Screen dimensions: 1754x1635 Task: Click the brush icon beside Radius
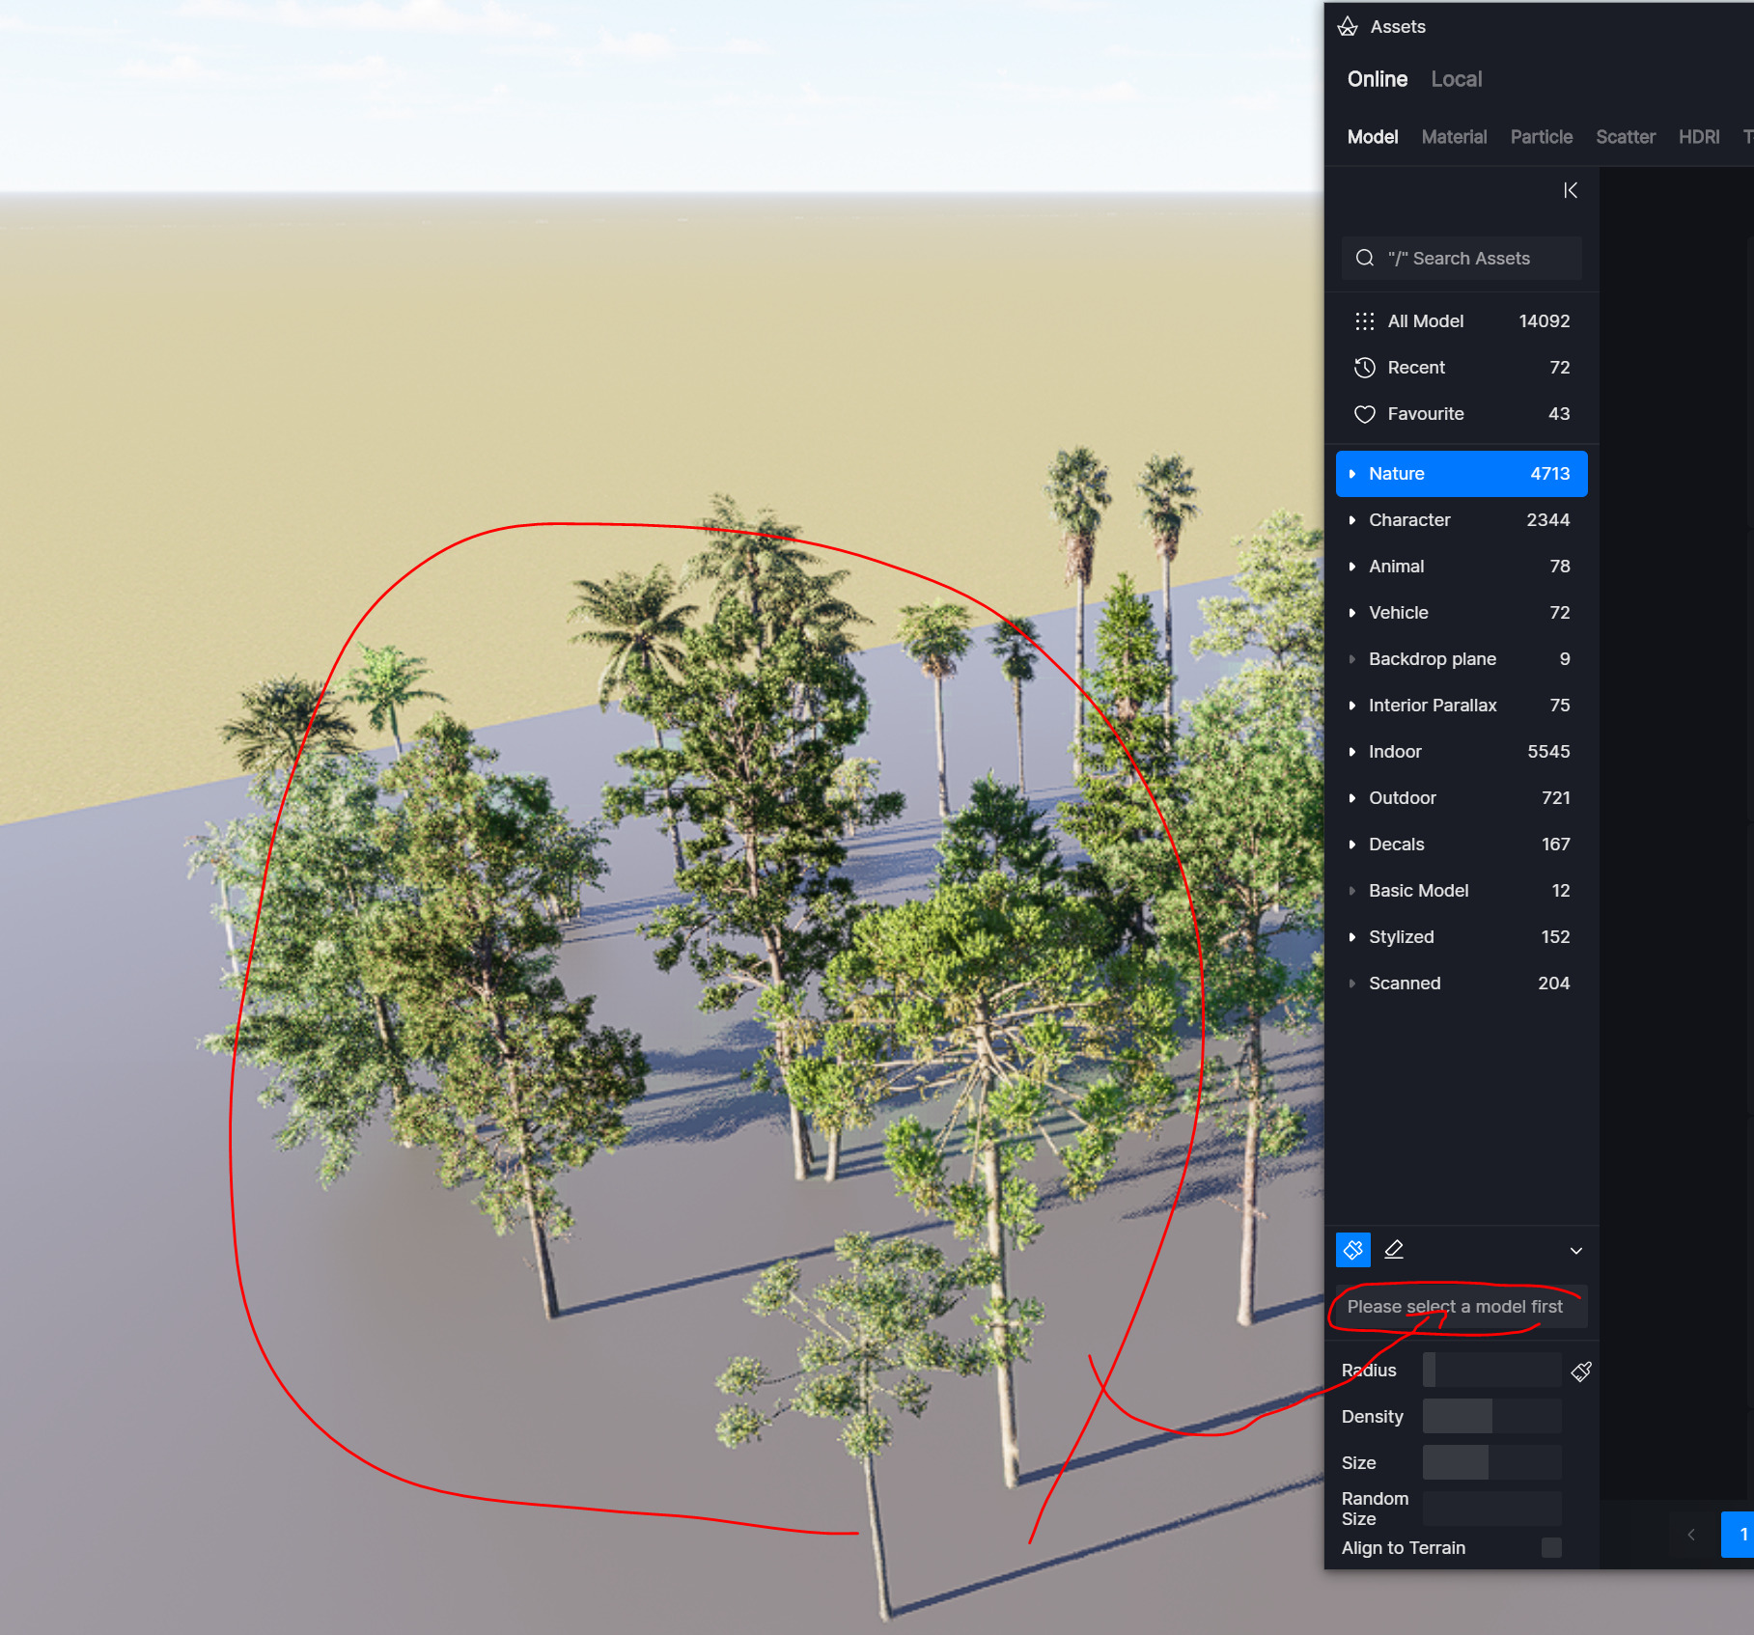tap(1580, 1372)
